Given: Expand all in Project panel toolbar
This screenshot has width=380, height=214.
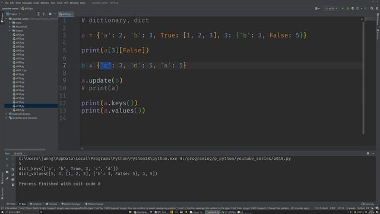Looking at the screenshot, I should pos(38,14).
